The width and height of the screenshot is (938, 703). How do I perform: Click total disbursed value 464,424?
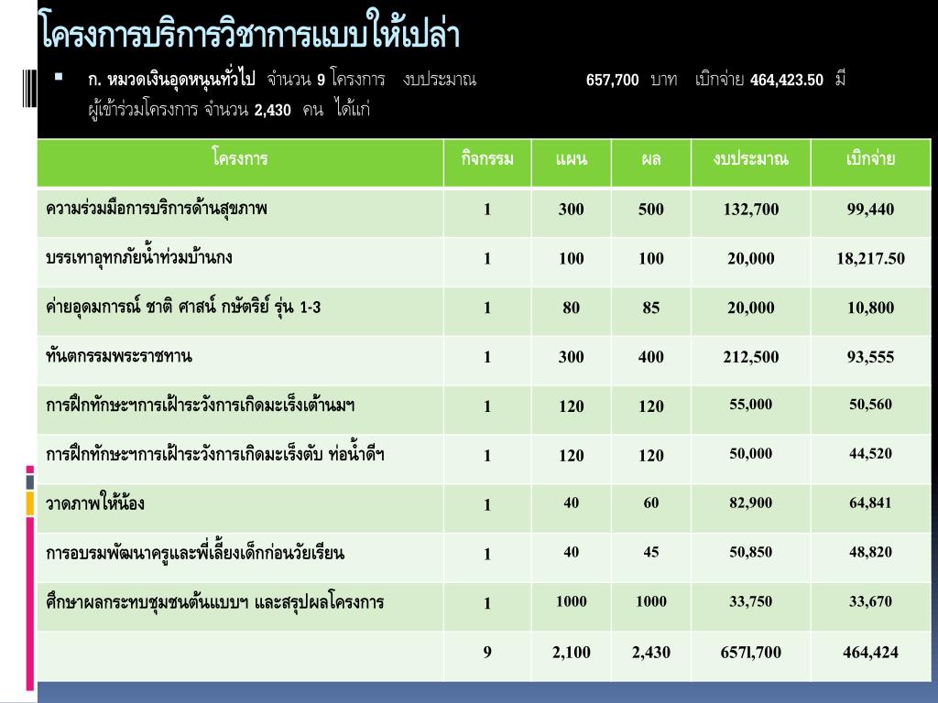click(870, 652)
